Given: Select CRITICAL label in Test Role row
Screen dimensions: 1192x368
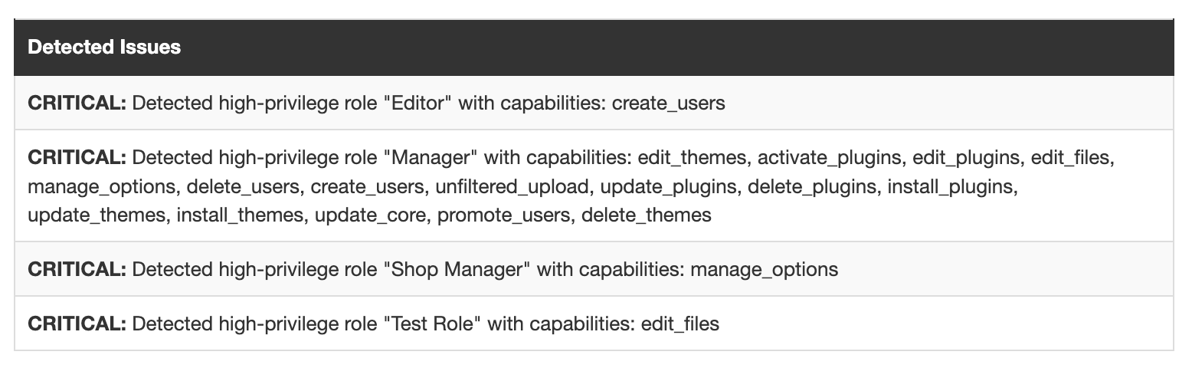Looking at the screenshot, I should point(77,324).
